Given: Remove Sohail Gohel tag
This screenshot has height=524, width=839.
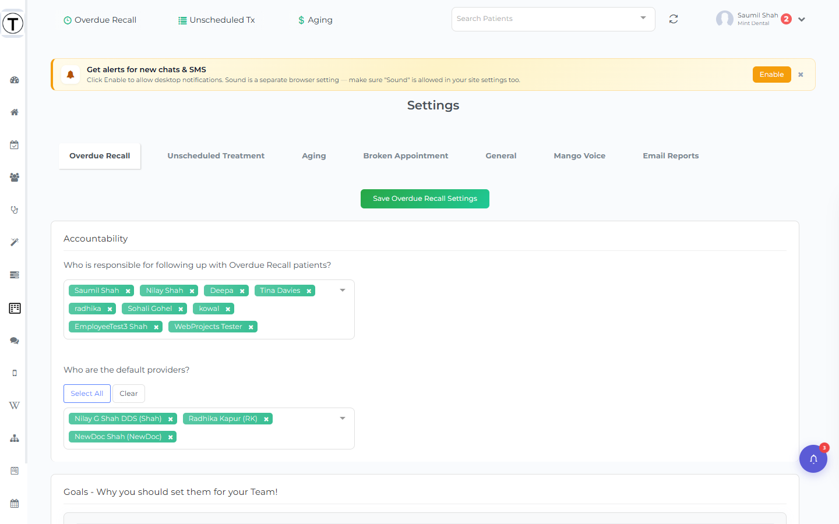Looking at the screenshot, I should 181,309.
